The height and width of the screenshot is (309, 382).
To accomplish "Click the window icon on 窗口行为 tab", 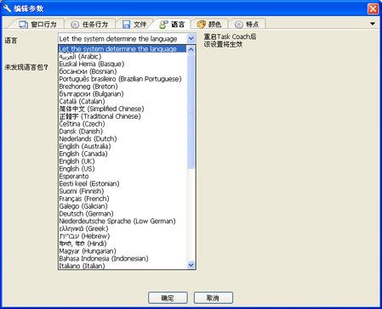I will [23, 25].
